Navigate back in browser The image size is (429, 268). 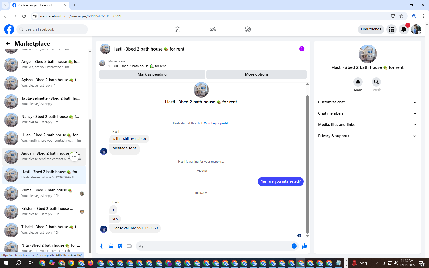6,16
